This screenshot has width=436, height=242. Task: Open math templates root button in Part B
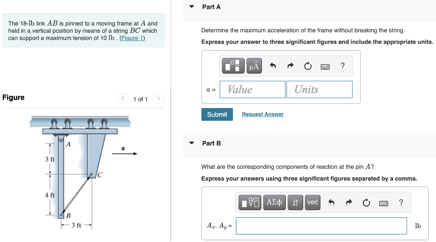(x=250, y=202)
